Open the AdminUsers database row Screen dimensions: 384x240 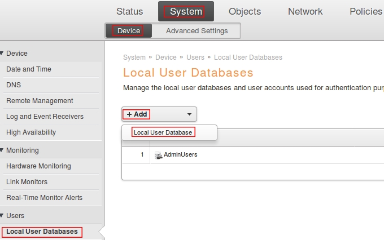pos(180,155)
